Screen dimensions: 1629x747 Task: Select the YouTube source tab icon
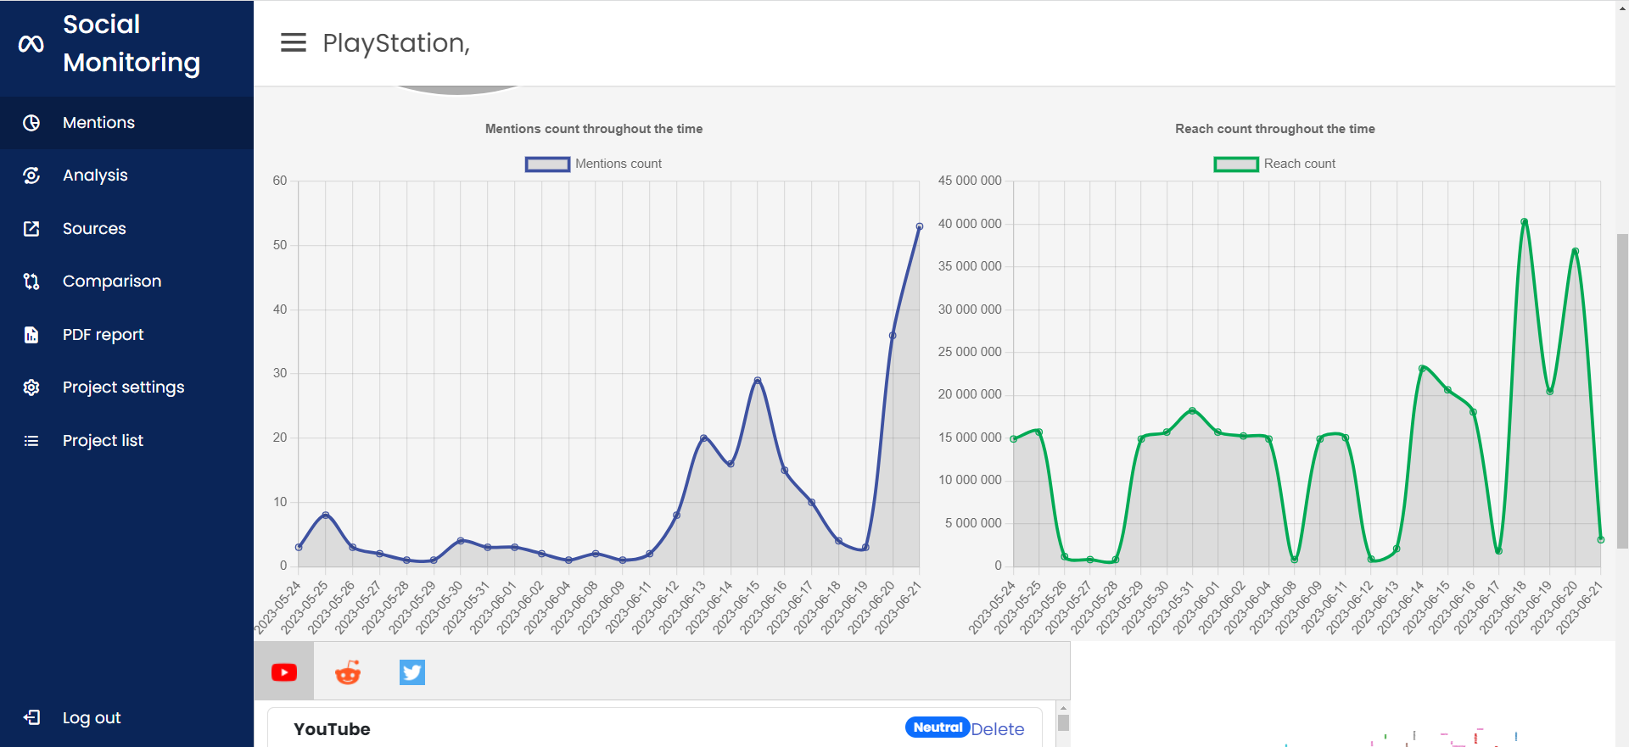[284, 672]
